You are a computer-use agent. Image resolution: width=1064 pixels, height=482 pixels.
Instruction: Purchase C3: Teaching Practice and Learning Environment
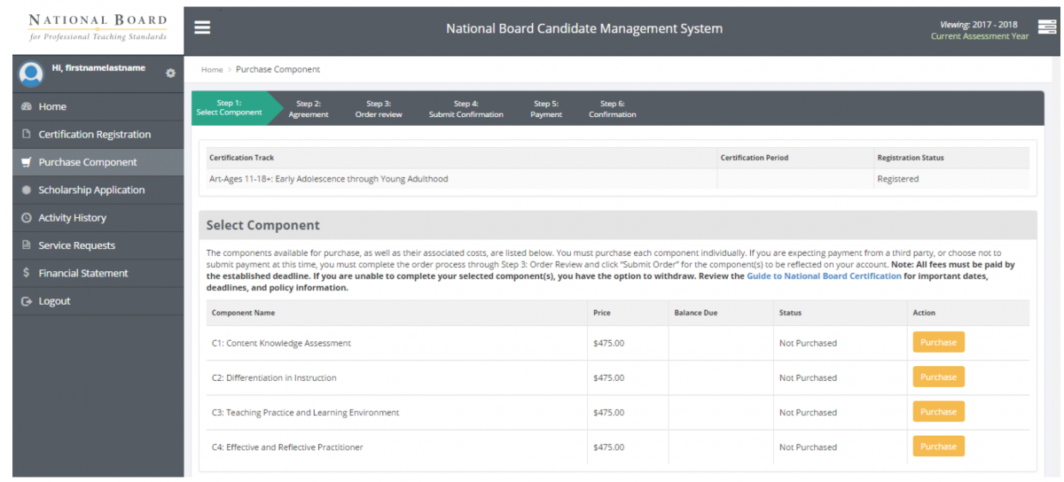point(938,411)
